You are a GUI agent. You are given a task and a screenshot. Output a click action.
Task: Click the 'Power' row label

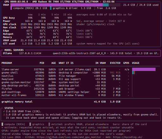tap(7, 21)
